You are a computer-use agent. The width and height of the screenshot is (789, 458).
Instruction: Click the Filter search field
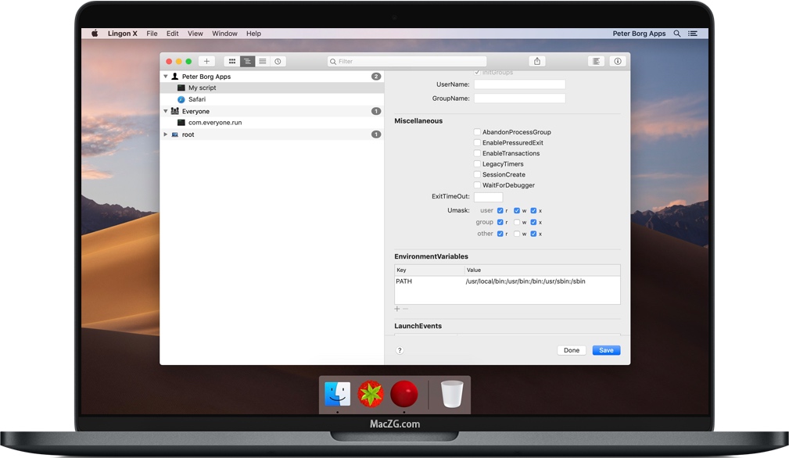click(407, 60)
